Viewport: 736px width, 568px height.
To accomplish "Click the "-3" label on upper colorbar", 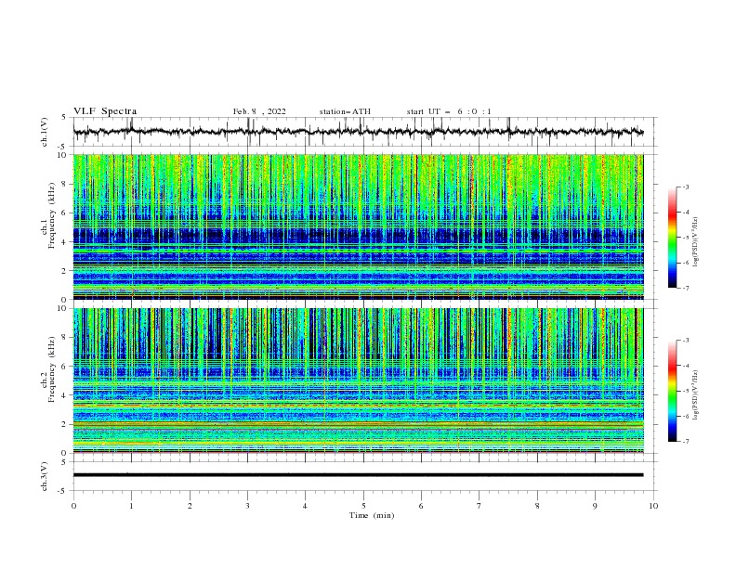I will coord(685,187).
